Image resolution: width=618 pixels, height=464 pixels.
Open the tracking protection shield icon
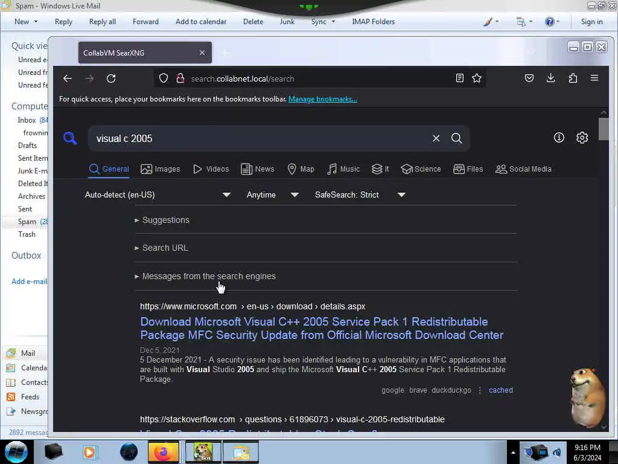click(164, 79)
